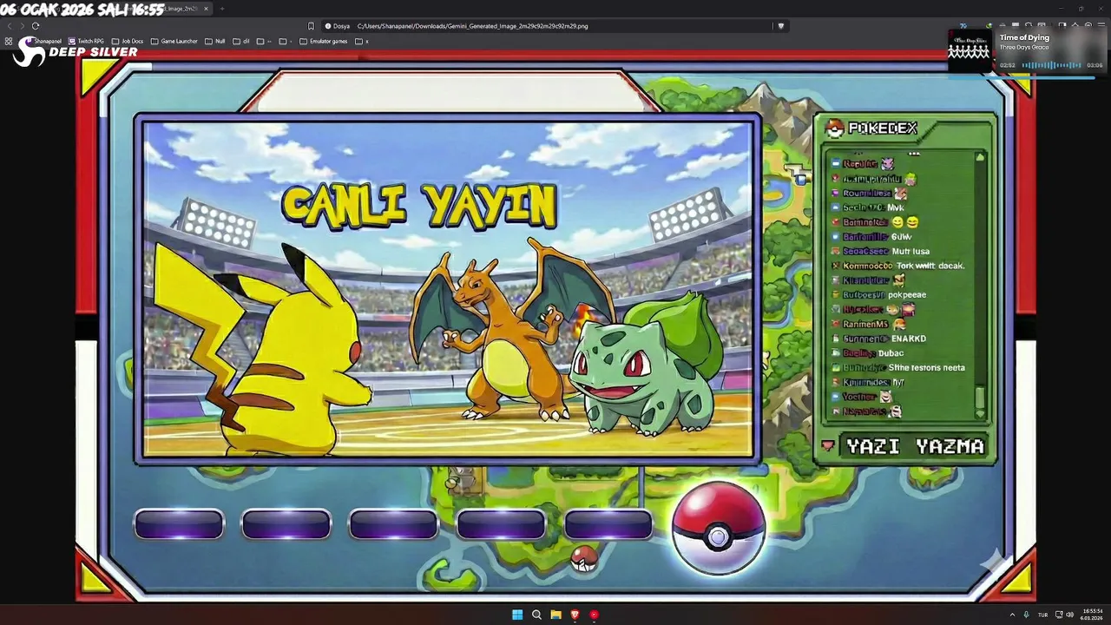Click the small Pokeball marker on the map
This screenshot has height=625, width=1111.
coord(584,559)
